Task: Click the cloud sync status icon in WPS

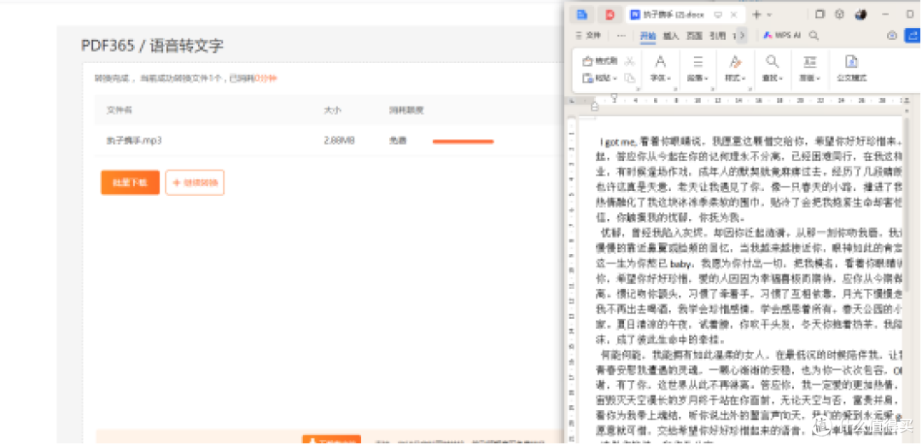Action: [x=892, y=36]
